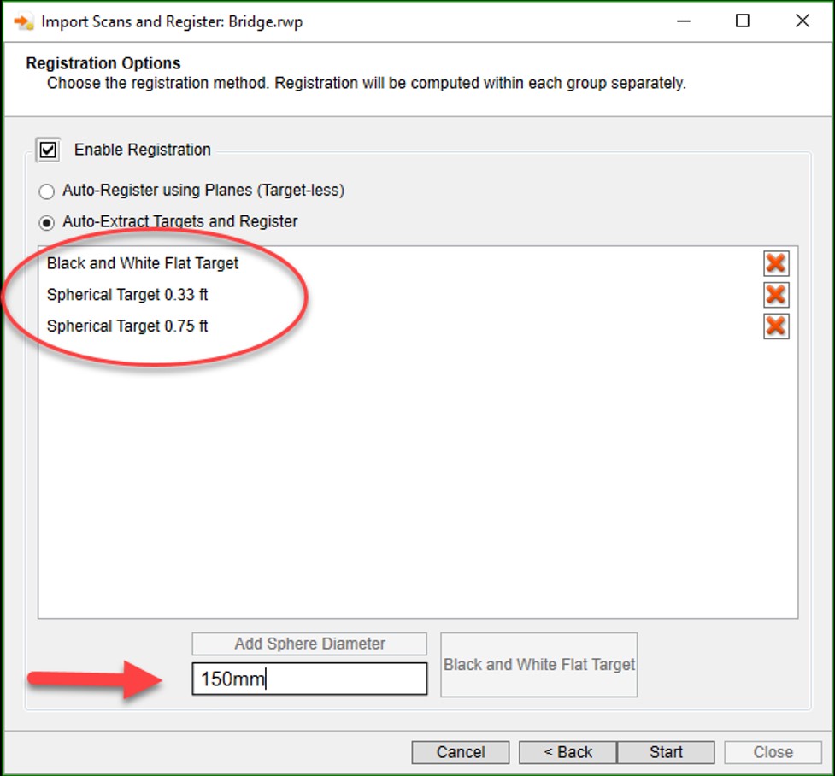
Task: Remove the Black and White Flat Target entry
Action: pyautogui.click(x=776, y=263)
